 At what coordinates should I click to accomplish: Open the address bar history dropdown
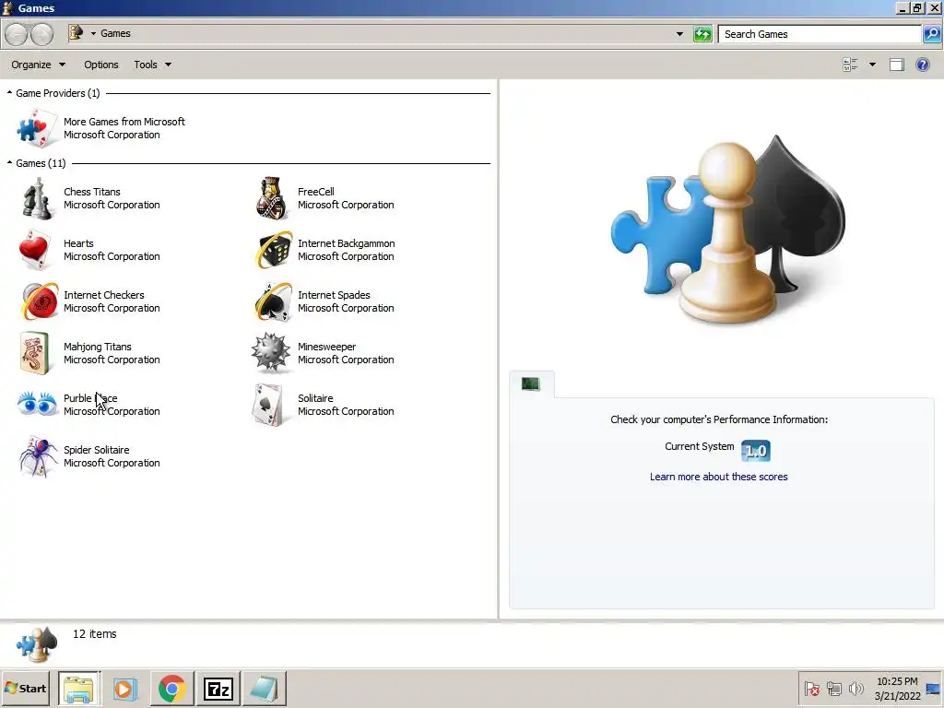[679, 34]
